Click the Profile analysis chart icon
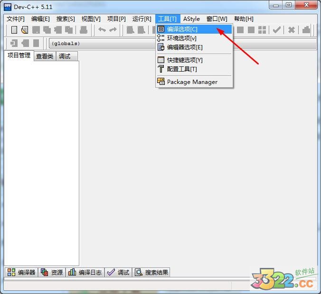This screenshot has height=294, width=321. pyautogui.click(x=306, y=30)
